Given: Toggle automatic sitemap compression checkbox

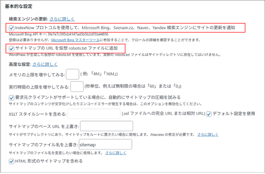Looking at the screenshot, I should tap(12, 98).
